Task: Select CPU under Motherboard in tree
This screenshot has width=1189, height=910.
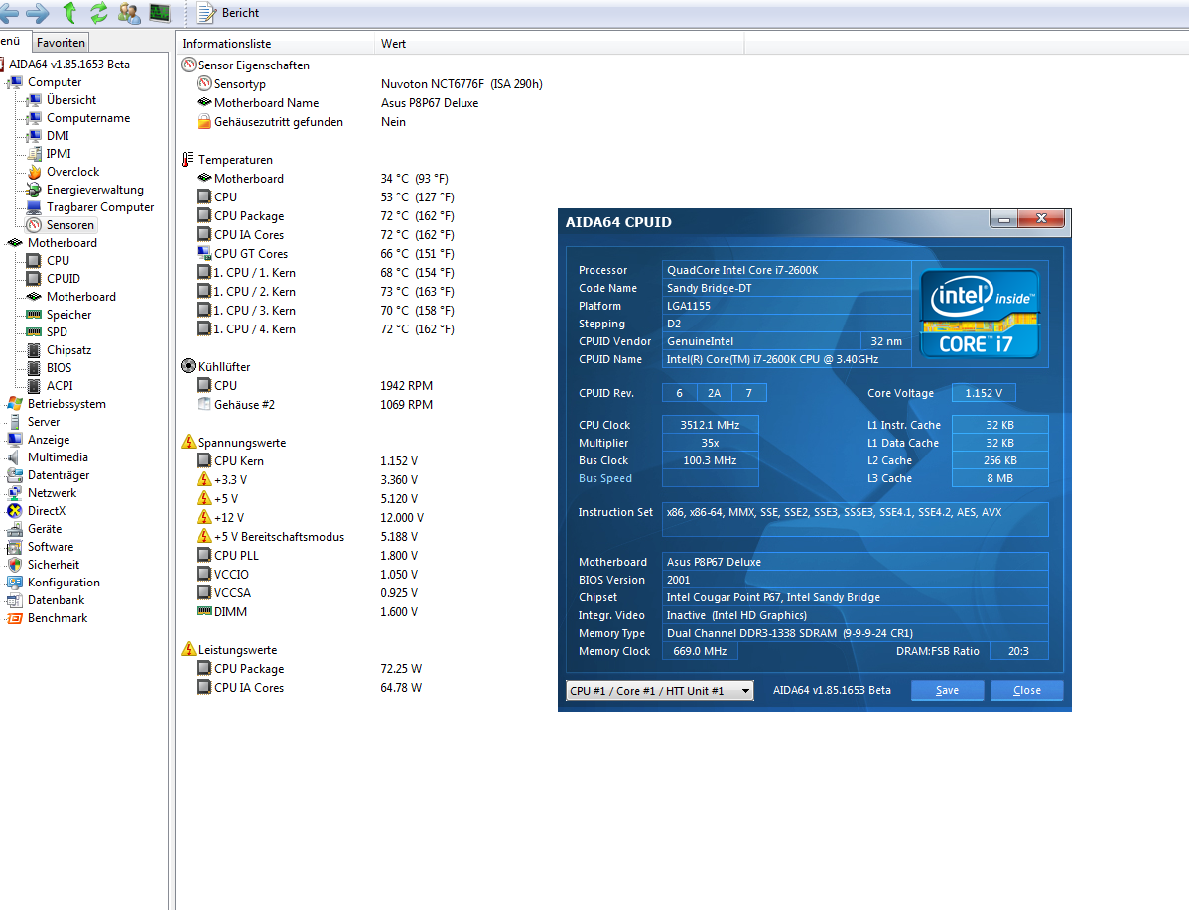Action: tap(58, 261)
